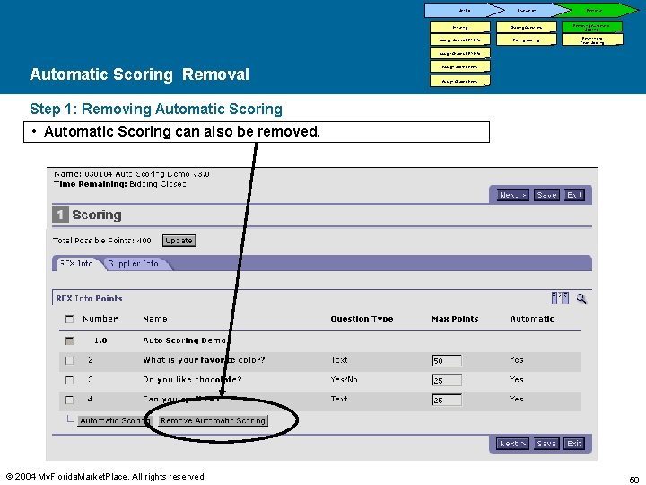Click the Max Points field showing 50
The height and width of the screenshot is (485, 646).
pyautogui.click(x=447, y=361)
